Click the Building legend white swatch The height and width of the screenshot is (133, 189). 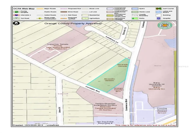click(x=159, y=15)
